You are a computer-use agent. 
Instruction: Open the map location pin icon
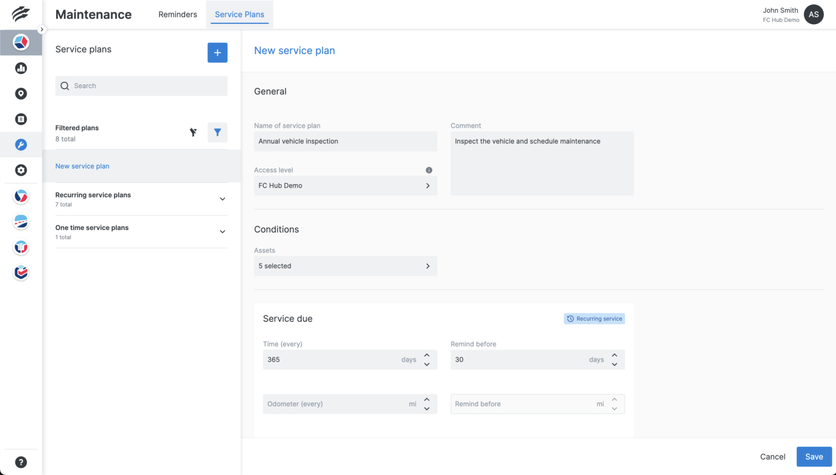pos(21,94)
